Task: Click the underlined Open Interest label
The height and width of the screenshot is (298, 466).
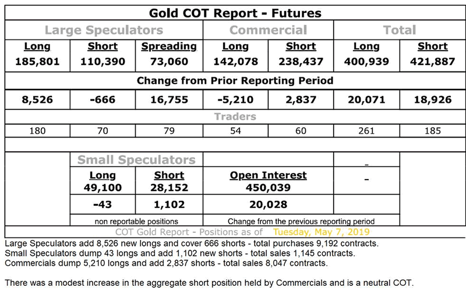Action: (x=268, y=175)
